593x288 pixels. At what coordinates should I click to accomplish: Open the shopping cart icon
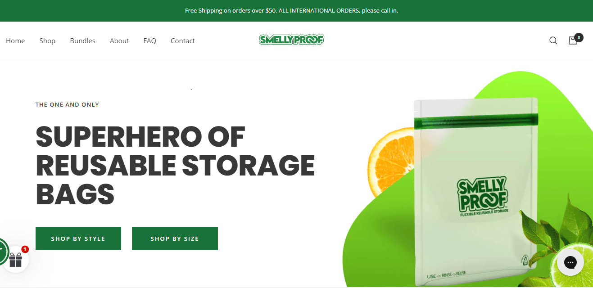[x=573, y=40]
